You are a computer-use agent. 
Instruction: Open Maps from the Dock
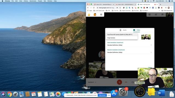(x=52, y=94)
